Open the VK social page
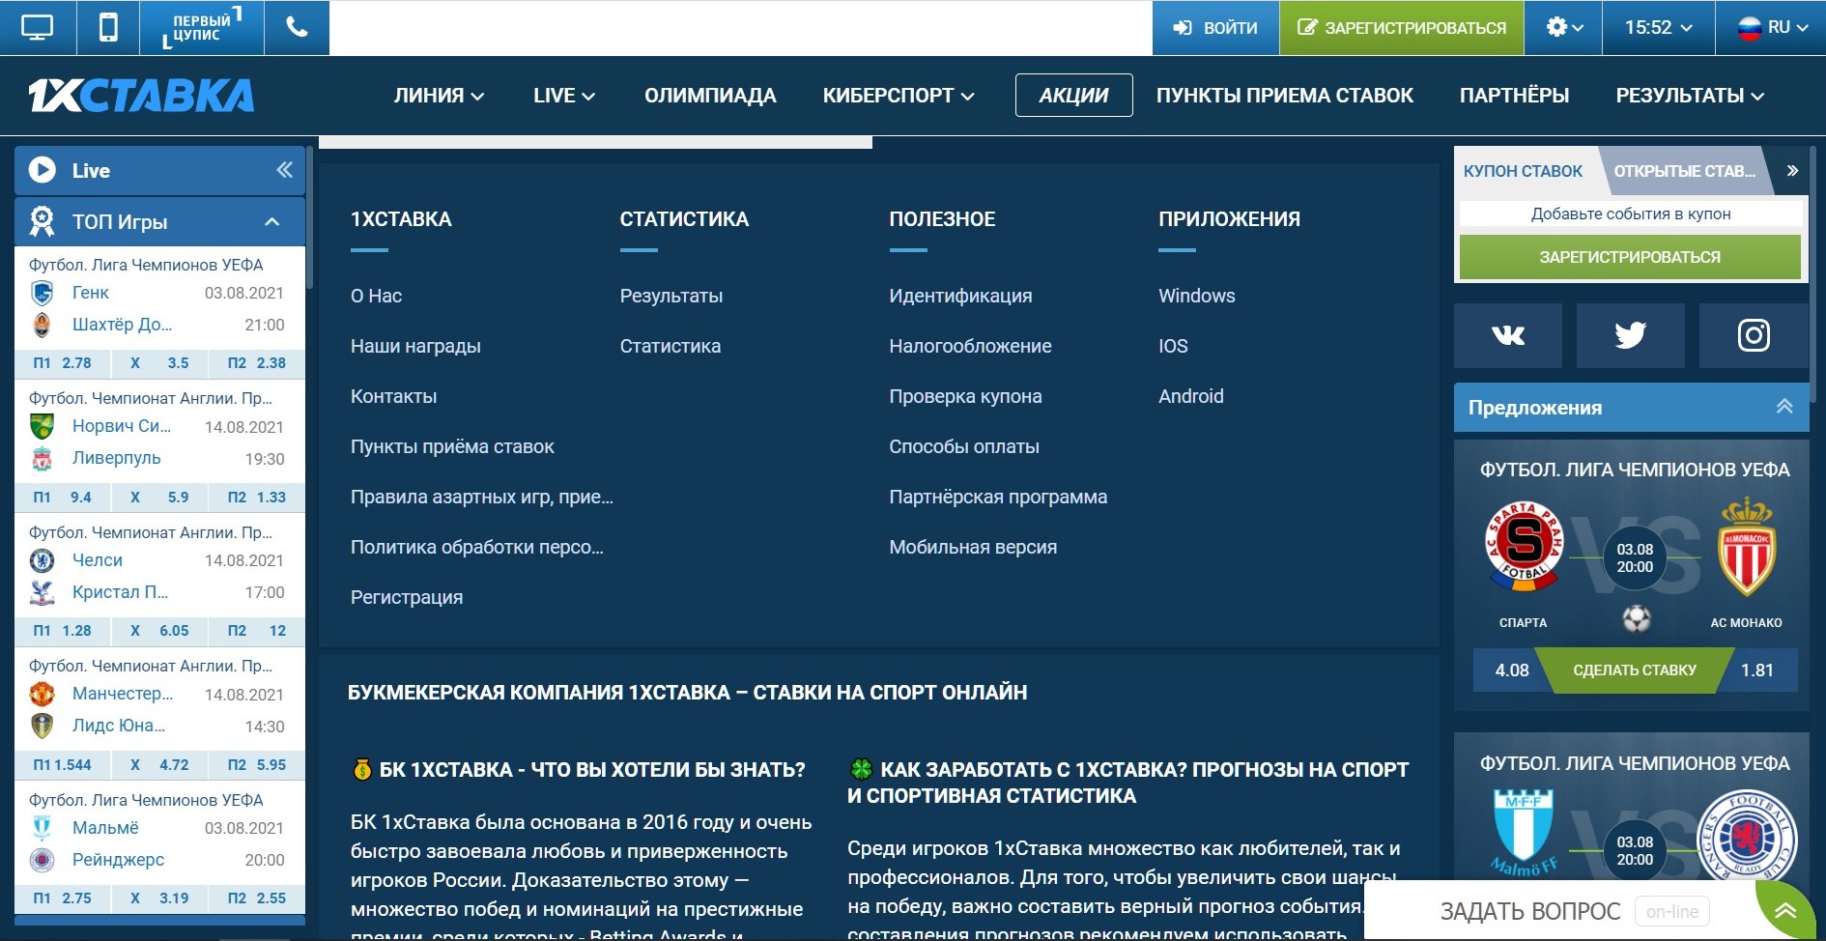 (1508, 335)
